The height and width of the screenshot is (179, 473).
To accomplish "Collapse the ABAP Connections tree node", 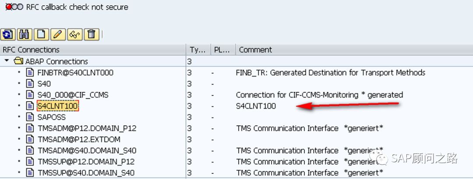I will 7,61.
